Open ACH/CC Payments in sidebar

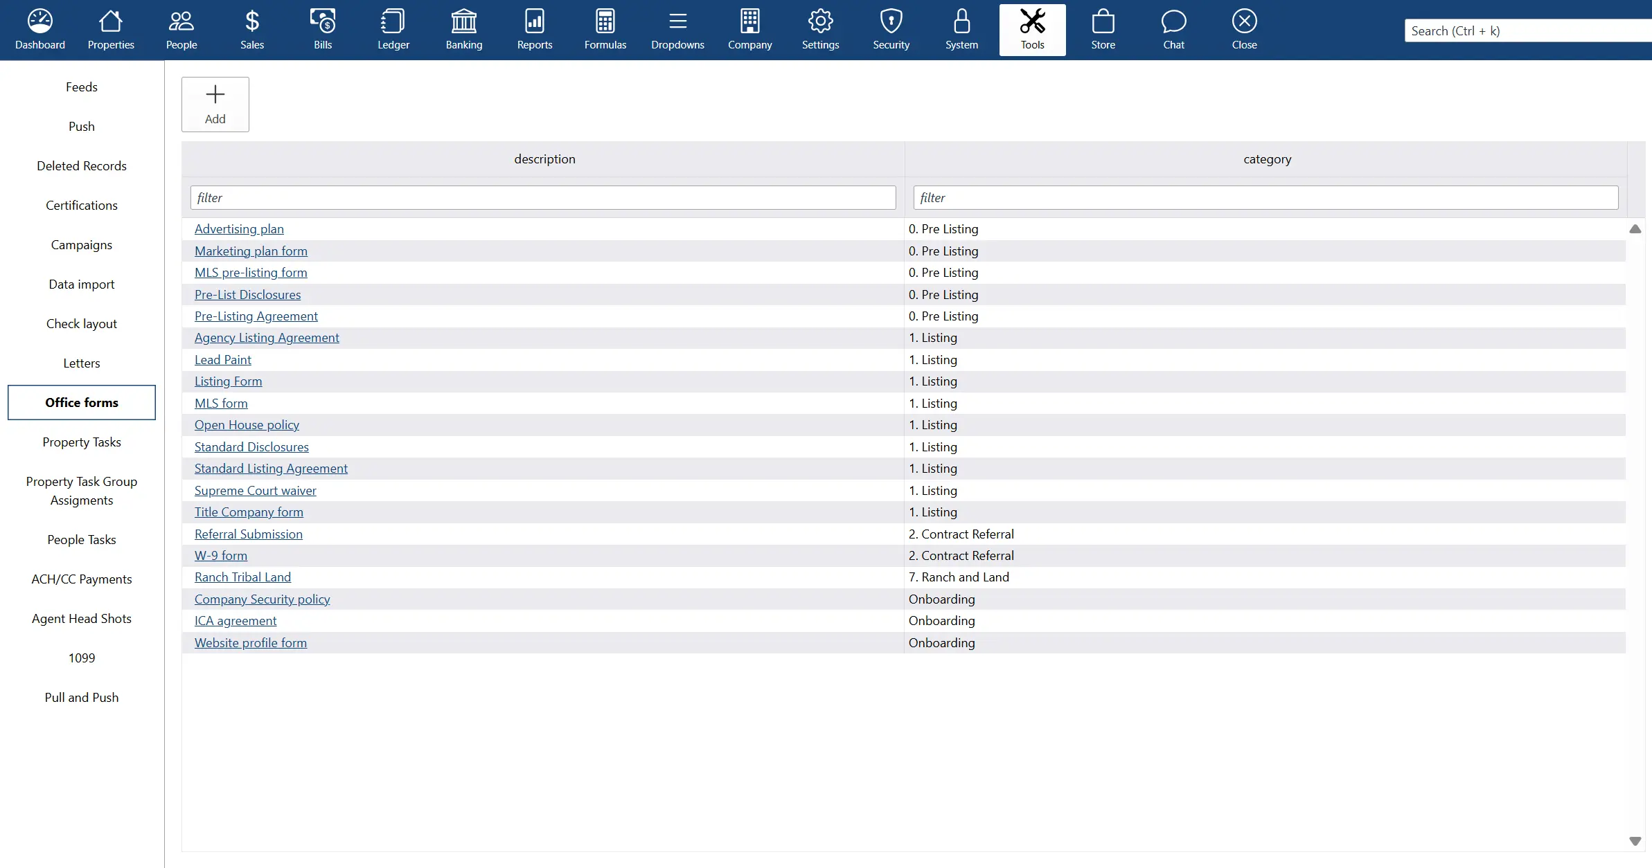82,579
